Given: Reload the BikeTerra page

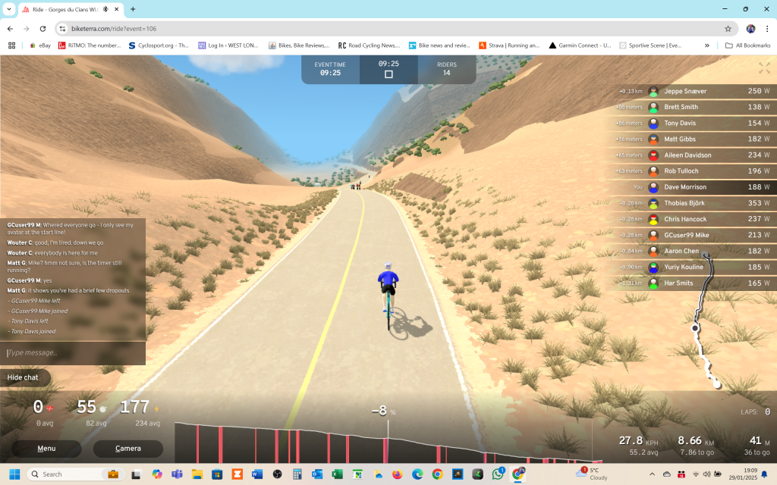Looking at the screenshot, I should coord(42,29).
